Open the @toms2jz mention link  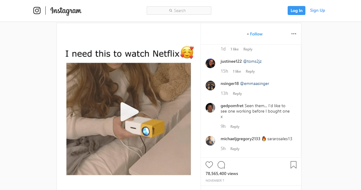[252, 61]
